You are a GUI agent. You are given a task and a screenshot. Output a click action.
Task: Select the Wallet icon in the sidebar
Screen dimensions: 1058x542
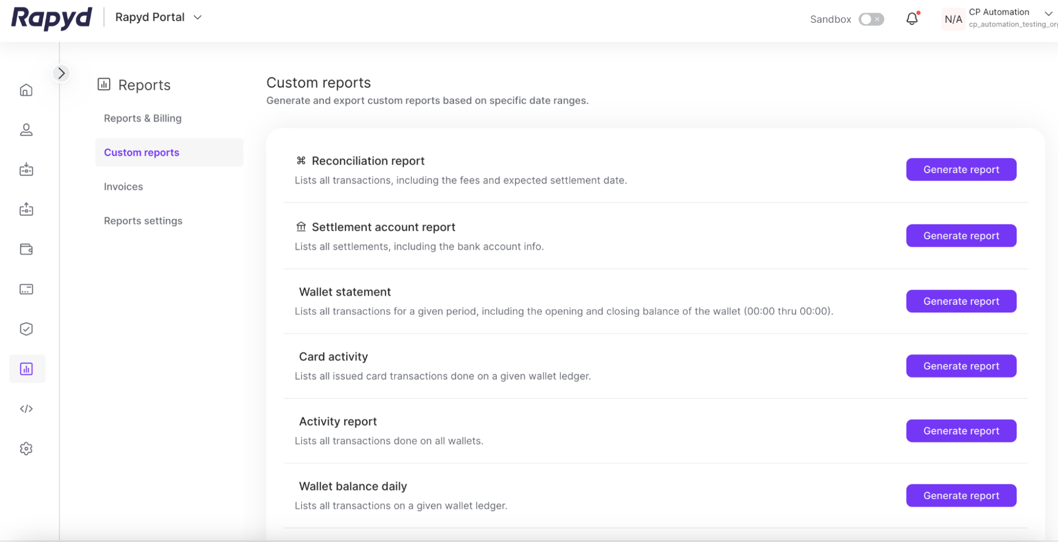(26, 249)
